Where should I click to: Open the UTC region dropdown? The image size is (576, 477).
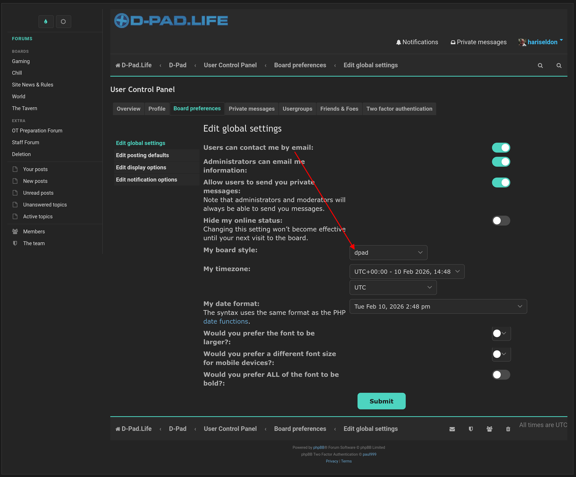pos(393,288)
